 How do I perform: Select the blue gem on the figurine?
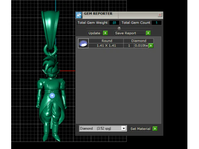(52, 96)
